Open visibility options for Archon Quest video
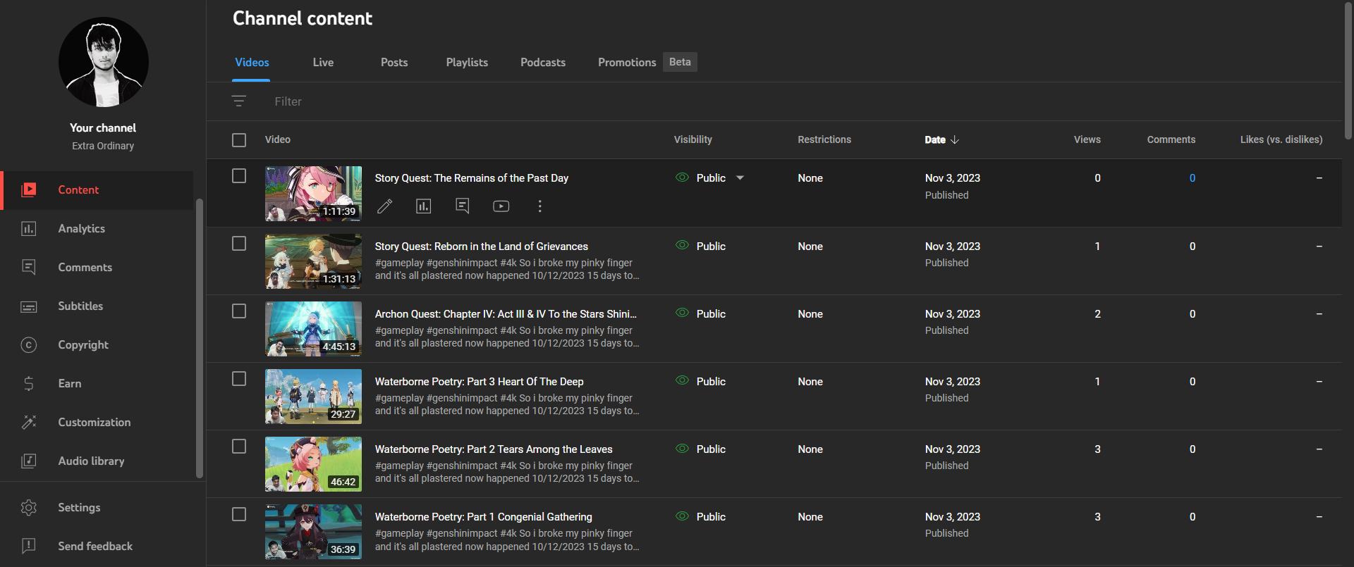The image size is (1354, 567). (710, 314)
